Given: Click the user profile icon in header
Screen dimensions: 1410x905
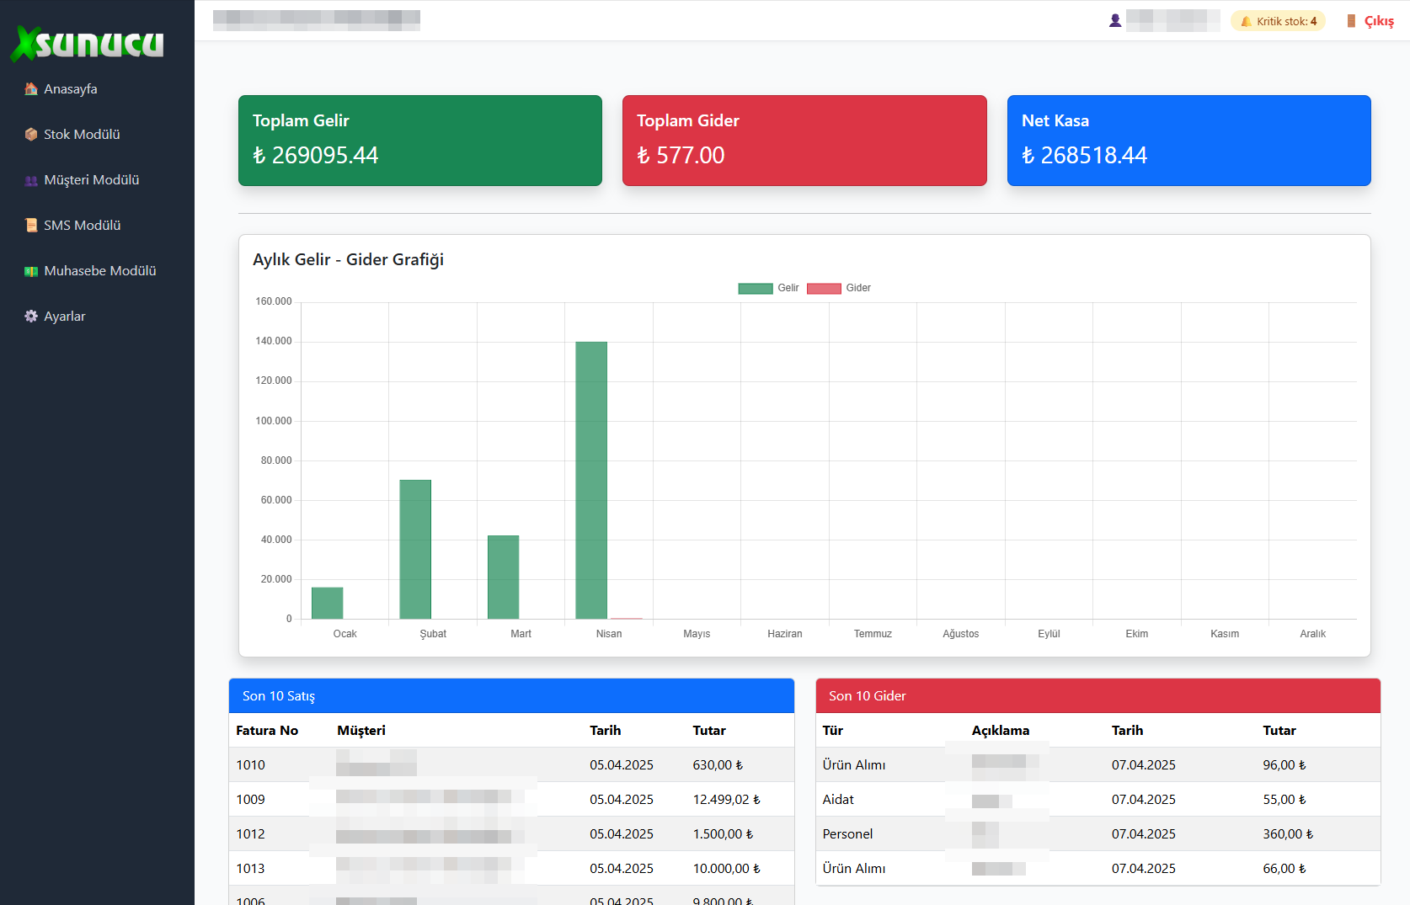Looking at the screenshot, I should tap(1115, 21).
